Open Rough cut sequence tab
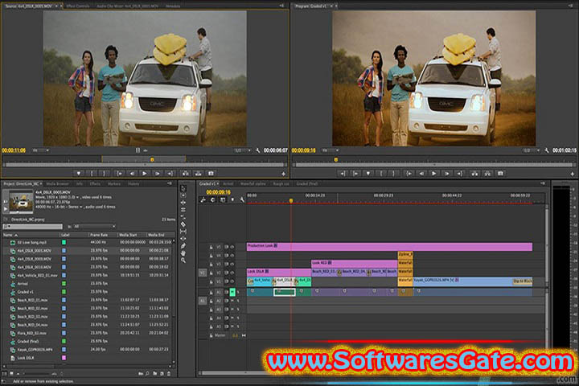 pos(281,183)
